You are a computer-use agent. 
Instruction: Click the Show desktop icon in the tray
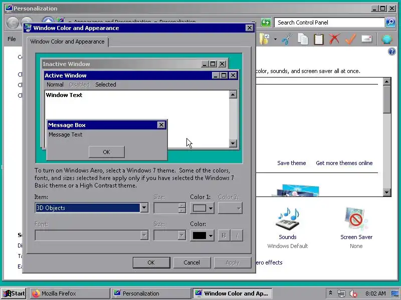395,293
